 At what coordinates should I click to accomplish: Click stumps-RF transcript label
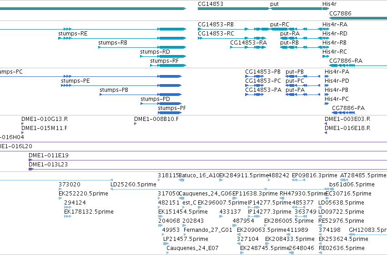pyautogui.click(x=164, y=61)
